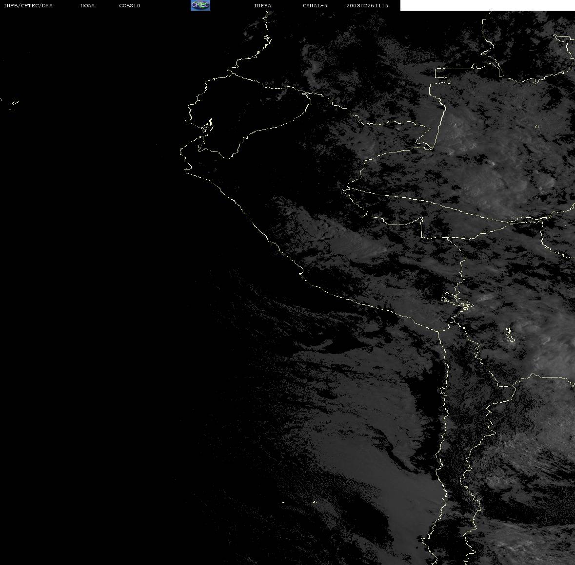Click the CPTEC logo icon
The image size is (575, 565).
pyautogui.click(x=200, y=5)
